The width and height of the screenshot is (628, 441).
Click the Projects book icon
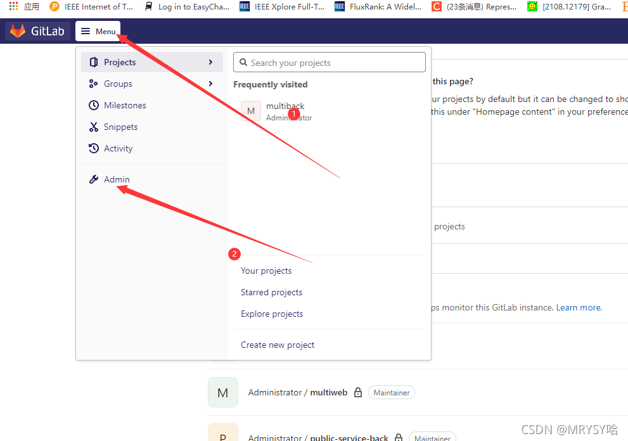pyautogui.click(x=94, y=62)
